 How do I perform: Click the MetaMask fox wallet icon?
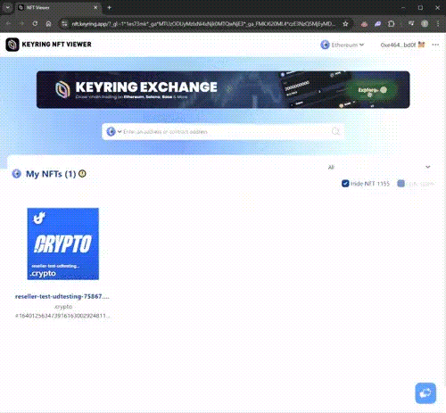(421, 45)
